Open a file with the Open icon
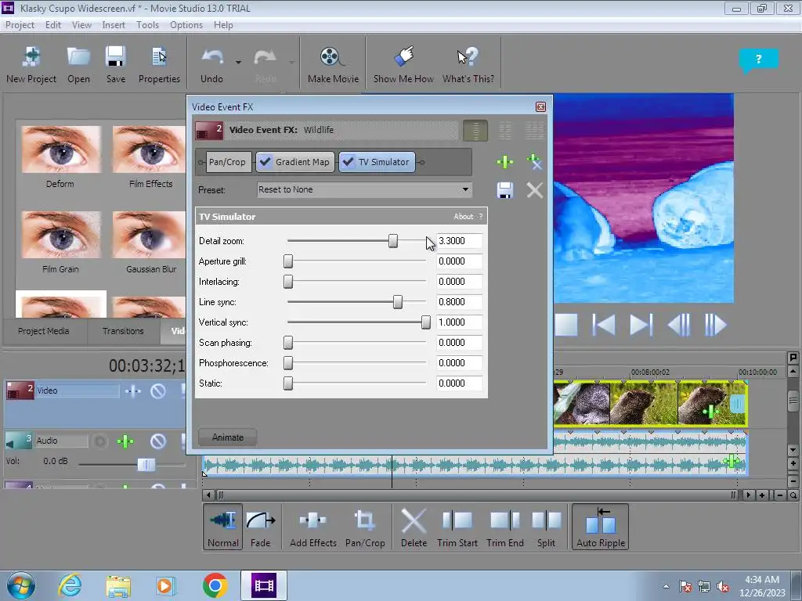802x601 pixels. (78, 65)
